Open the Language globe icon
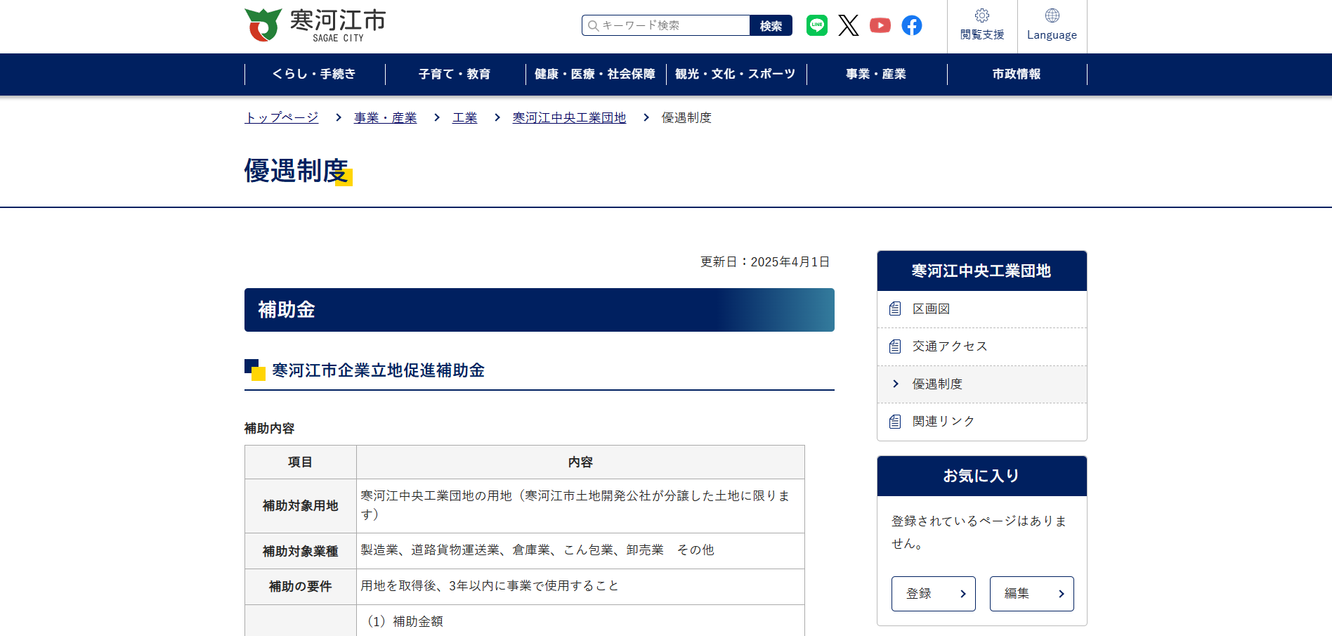The width and height of the screenshot is (1332, 636). (1052, 15)
